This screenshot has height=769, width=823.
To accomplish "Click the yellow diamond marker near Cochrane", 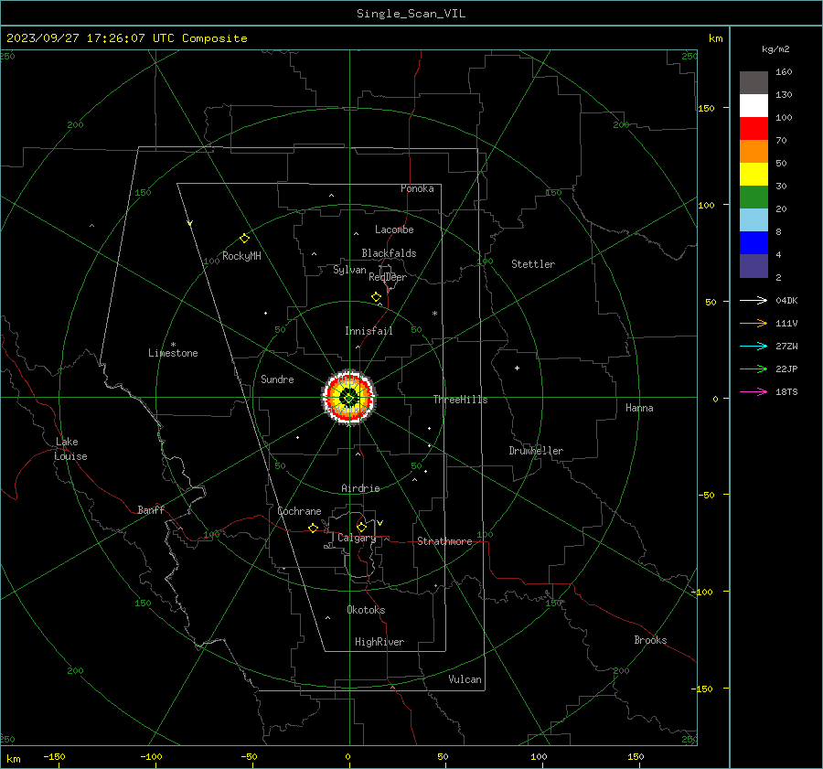I will click(313, 529).
